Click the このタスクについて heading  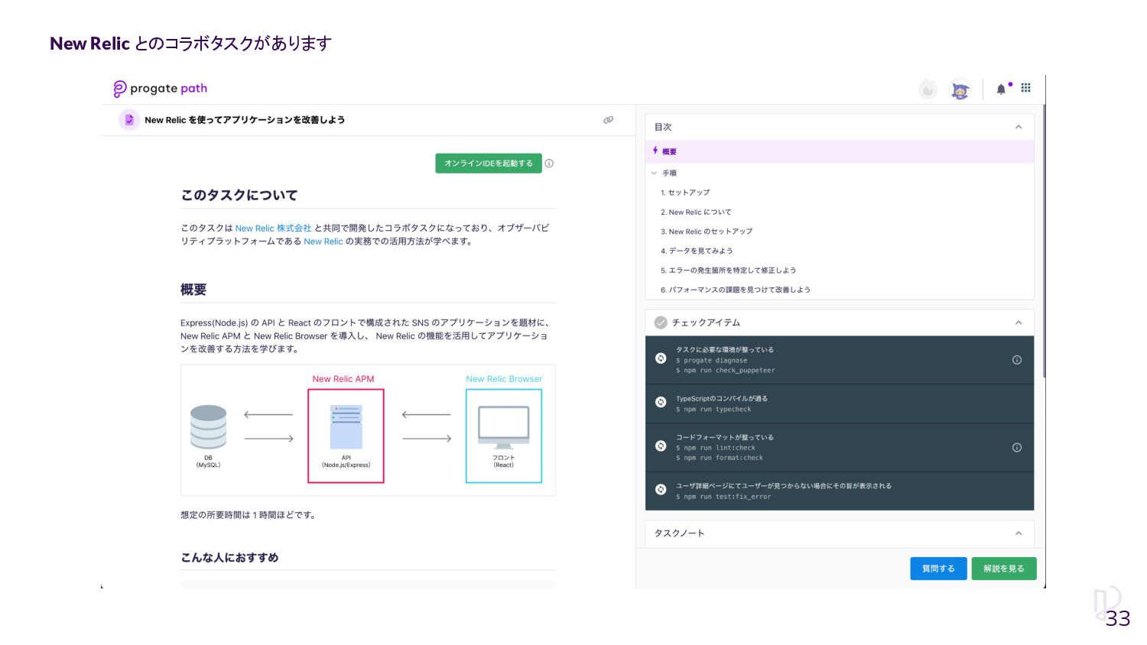239,196
